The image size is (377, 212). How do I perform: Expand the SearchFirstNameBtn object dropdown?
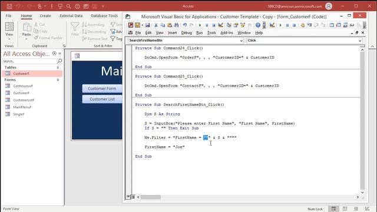[241, 41]
